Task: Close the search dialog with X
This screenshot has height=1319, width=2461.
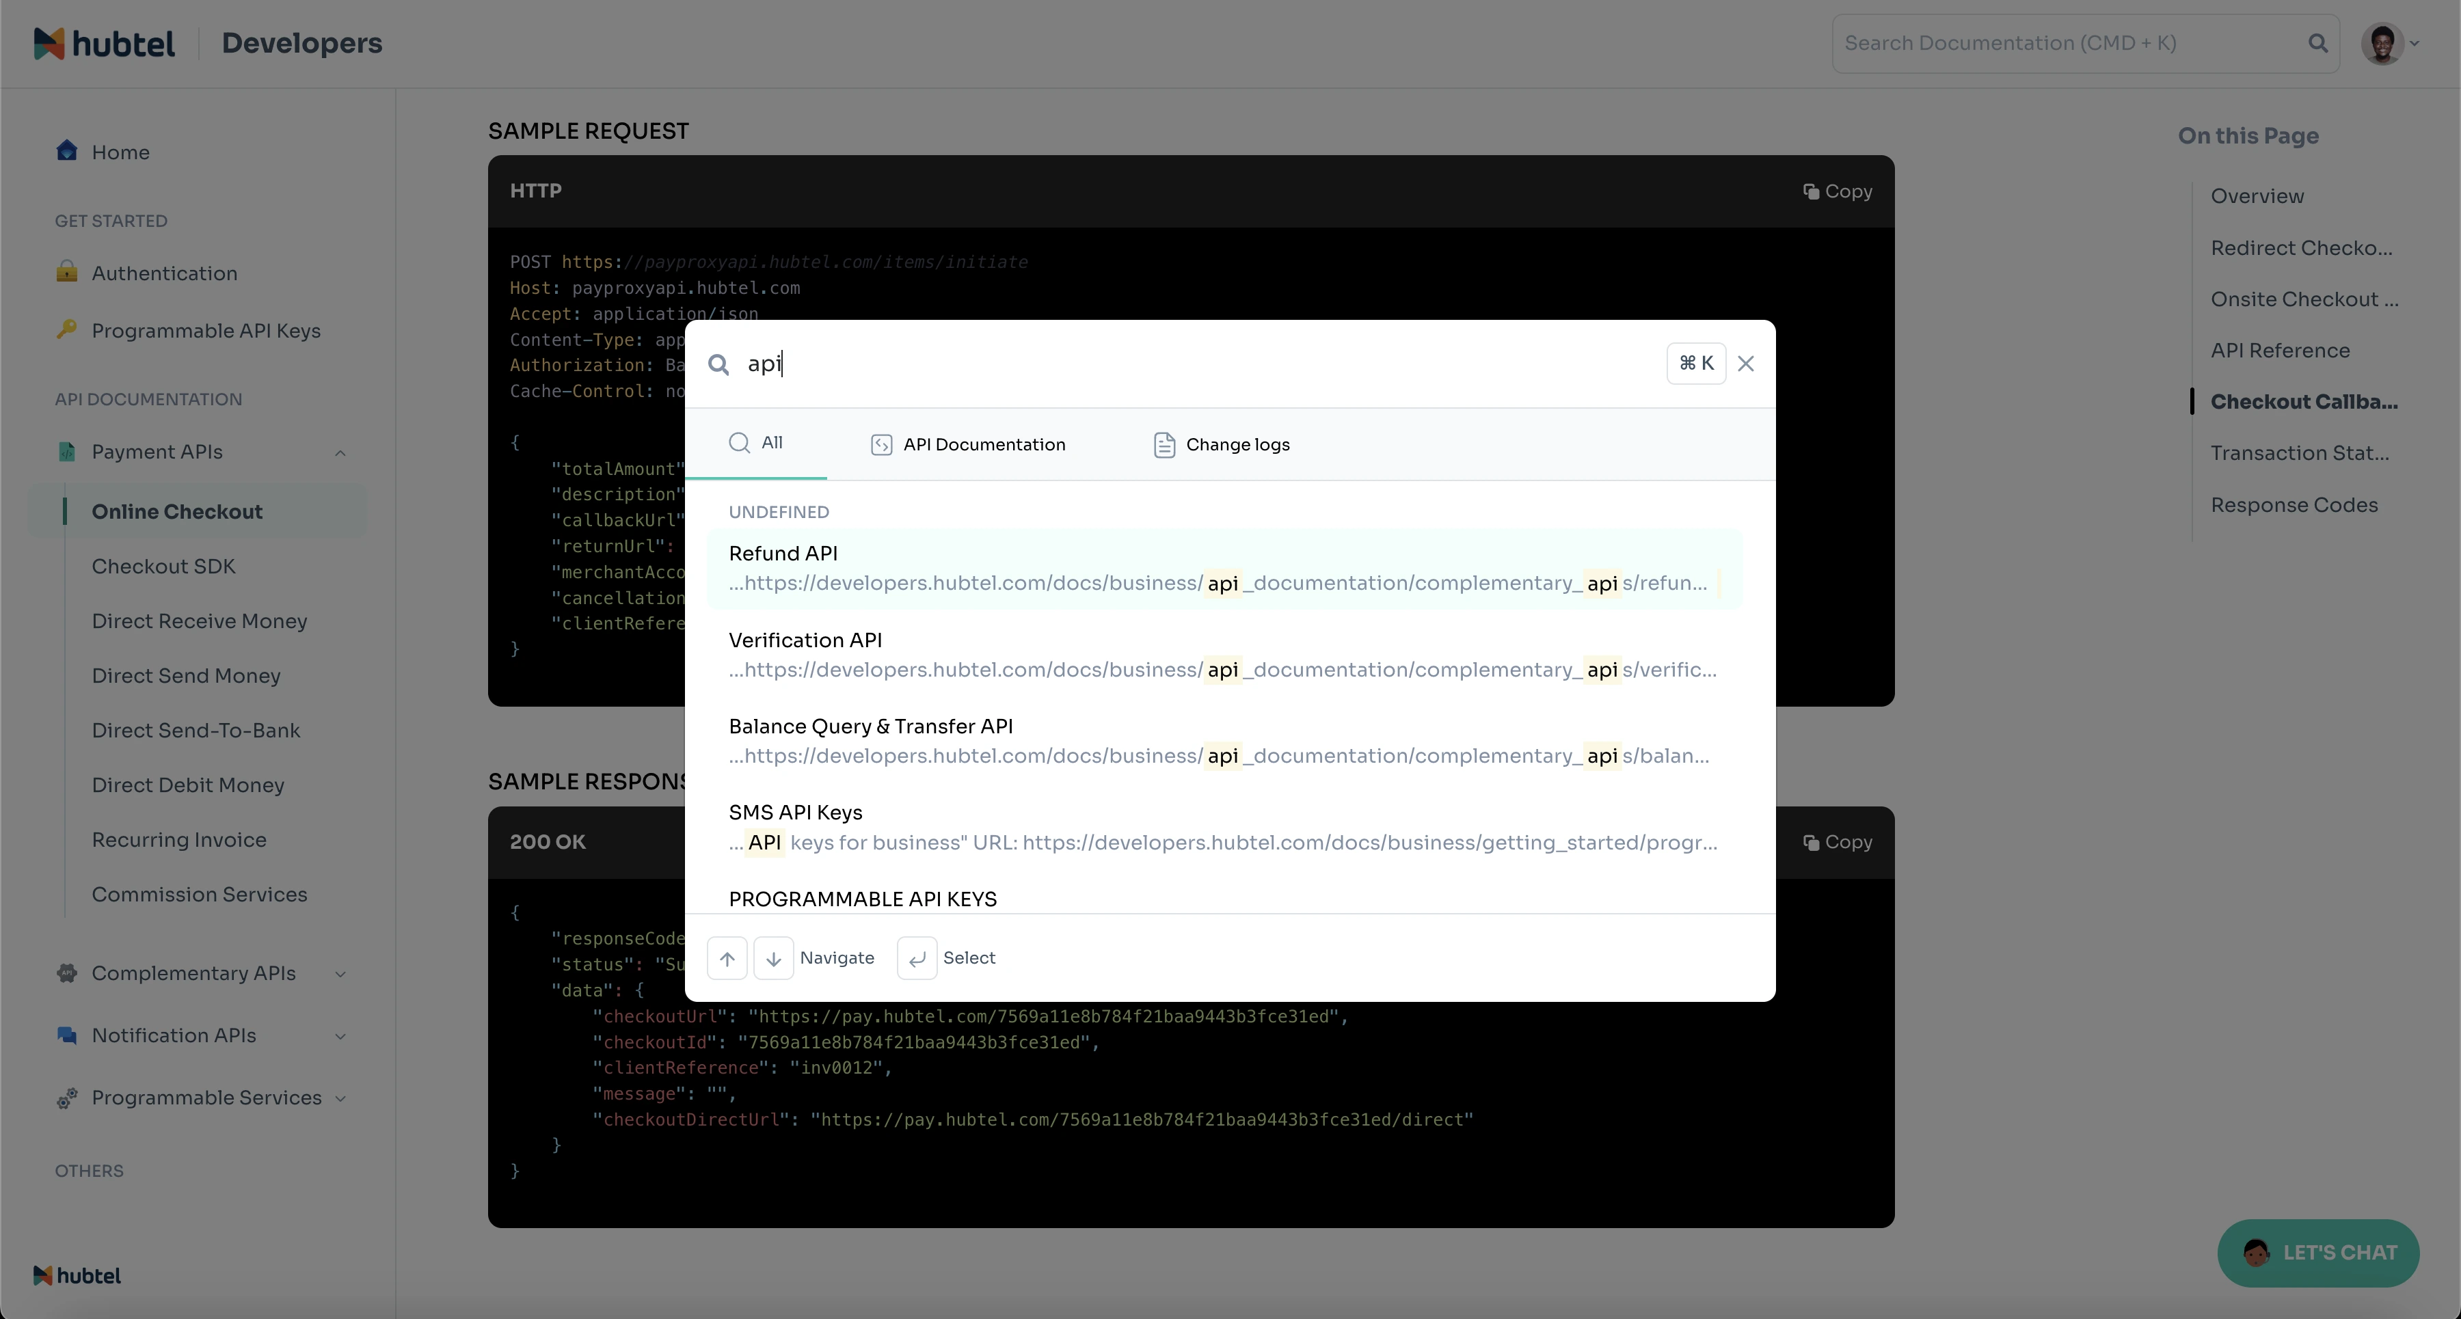Action: click(1745, 363)
